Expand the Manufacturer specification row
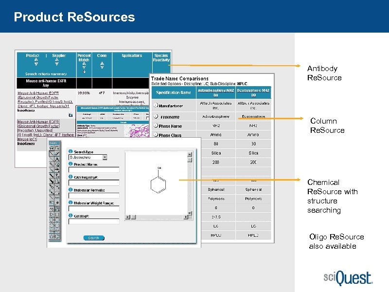Screen dimensions: 389x292 [x=156, y=105]
